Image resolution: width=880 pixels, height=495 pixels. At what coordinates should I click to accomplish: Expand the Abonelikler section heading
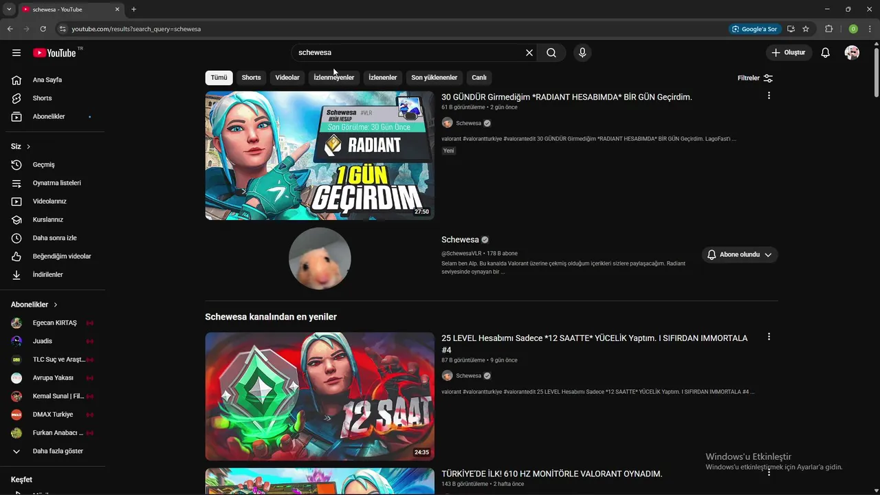(34, 305)
